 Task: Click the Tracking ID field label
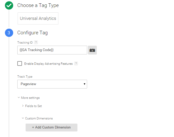[x=25, y=42]
